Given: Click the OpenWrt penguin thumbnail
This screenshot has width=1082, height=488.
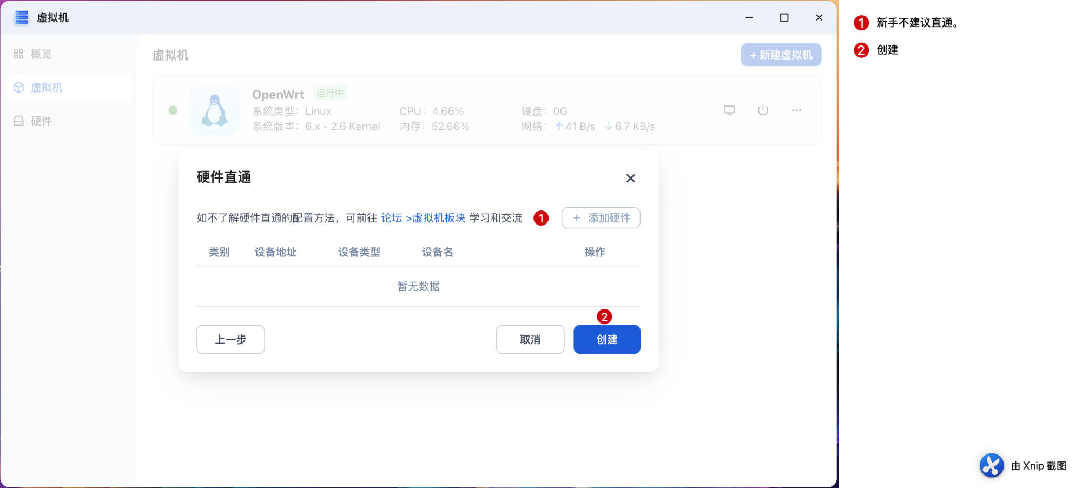Looking at the screenshot, I should click(215, 110).
